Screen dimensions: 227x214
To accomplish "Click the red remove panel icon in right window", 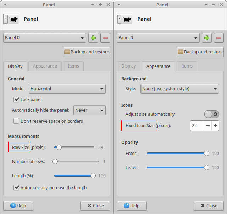I will [219, 38].
